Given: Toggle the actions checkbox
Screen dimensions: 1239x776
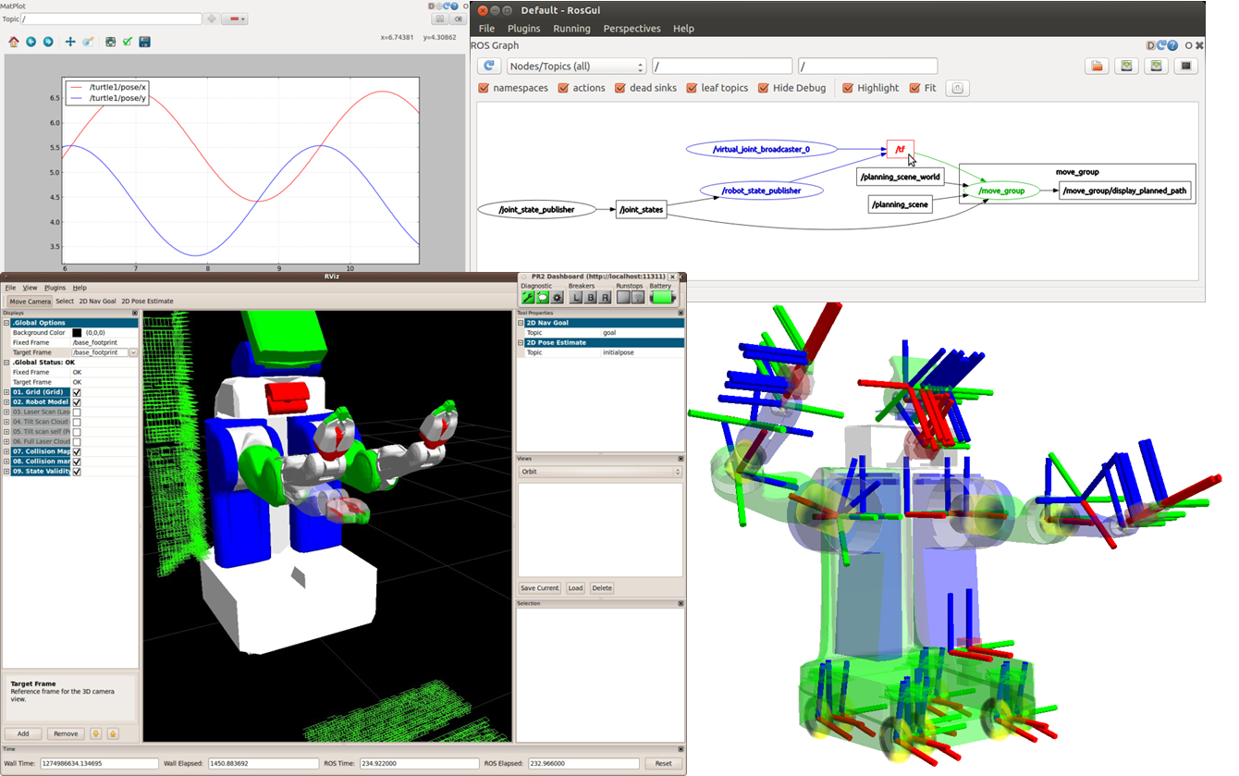Looking at the screenshot, I should 563,88.
